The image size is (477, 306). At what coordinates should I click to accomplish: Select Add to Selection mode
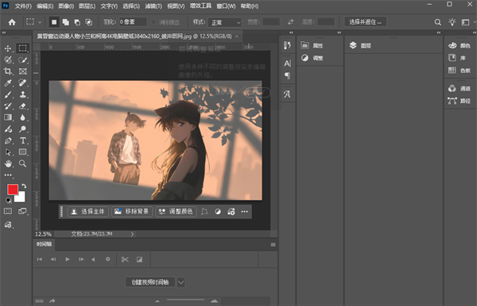click(65, 22)
